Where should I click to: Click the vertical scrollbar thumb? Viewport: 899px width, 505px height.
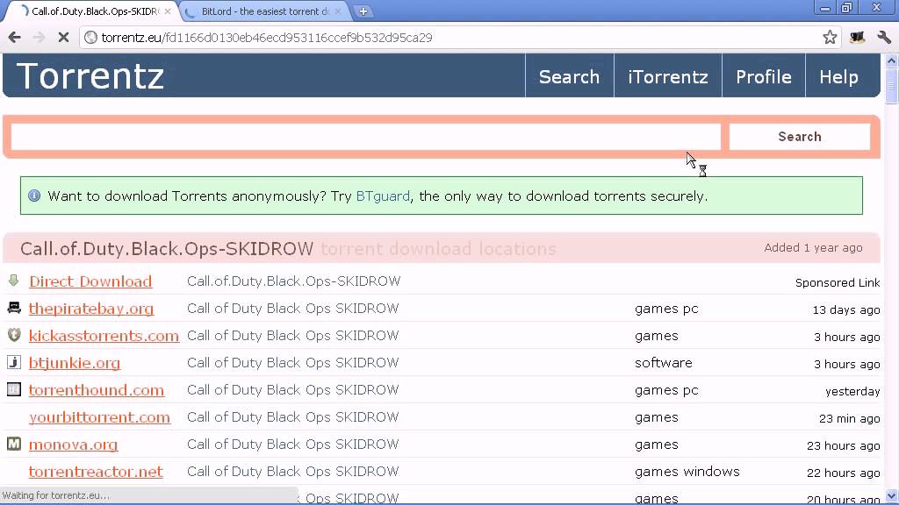(x=891, y=86)
